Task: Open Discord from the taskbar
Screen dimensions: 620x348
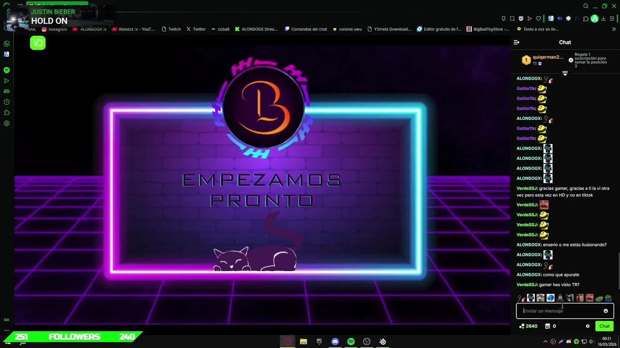Action: tap(335, 342)
